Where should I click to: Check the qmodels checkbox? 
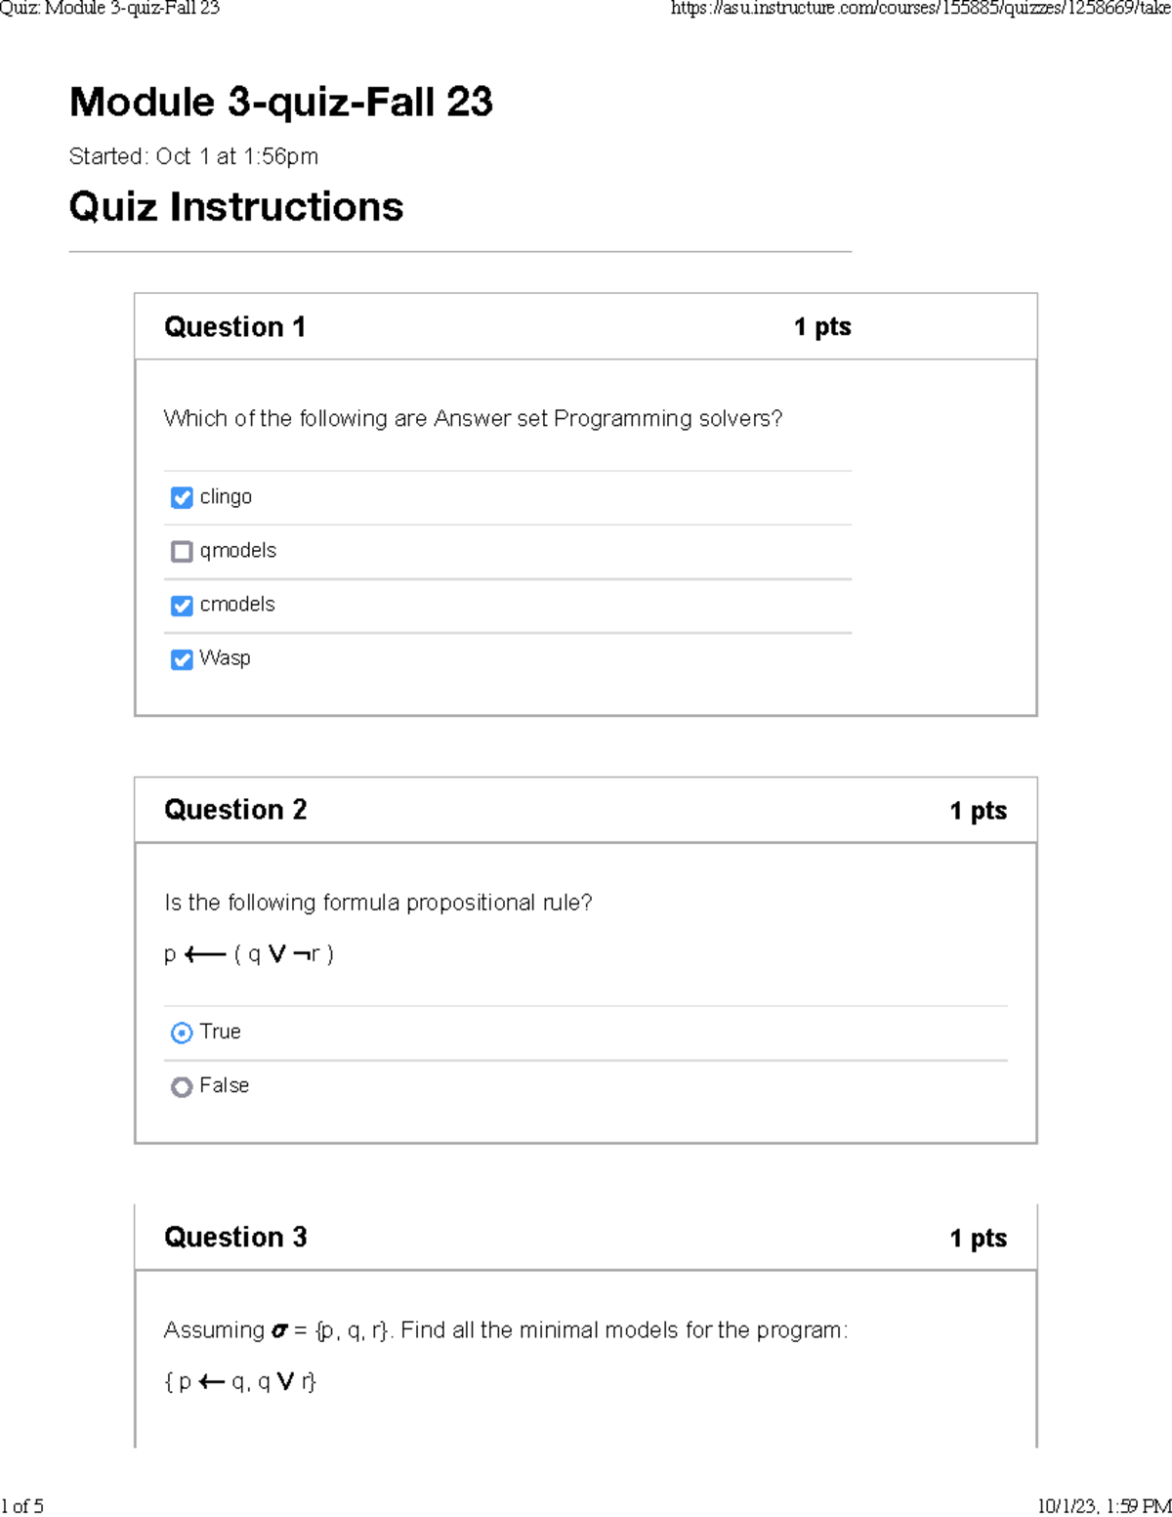click(182, 551)
